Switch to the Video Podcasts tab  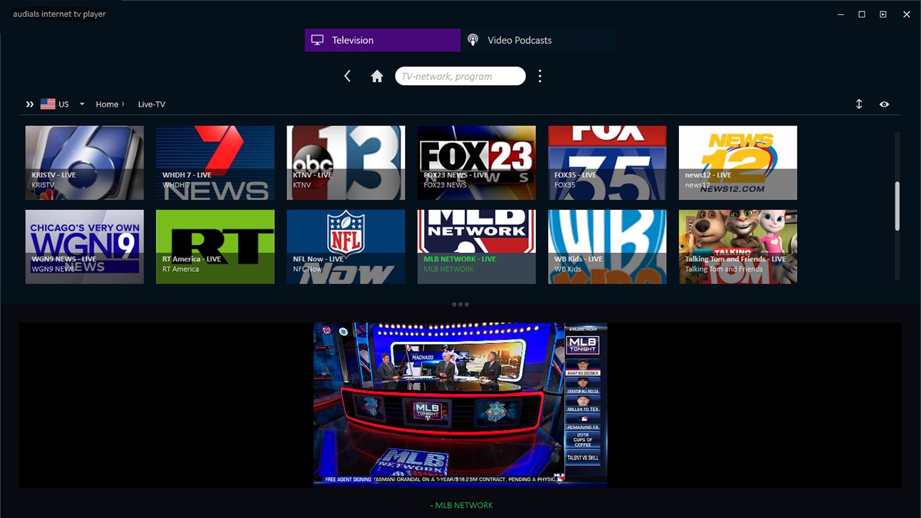(x=538, y=40)
